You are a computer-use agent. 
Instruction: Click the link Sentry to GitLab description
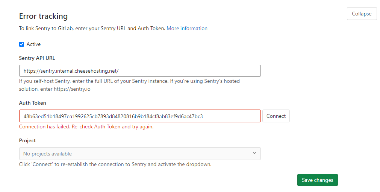pyautogui.click(x=92, y=28)
